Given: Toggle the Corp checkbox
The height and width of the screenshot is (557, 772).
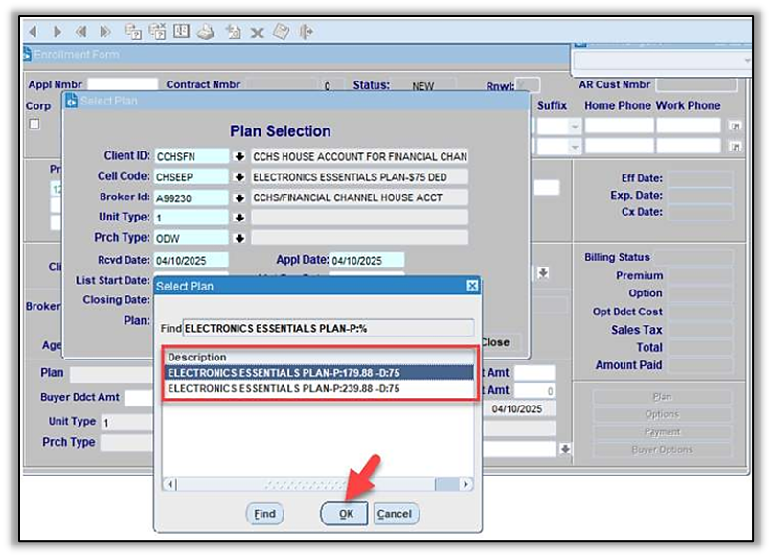Looking at the screenshot, I should click(34, 124).
